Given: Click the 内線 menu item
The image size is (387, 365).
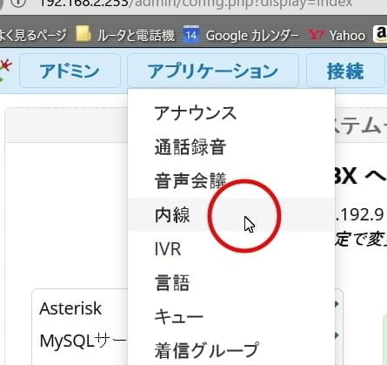Looking at the screenshot, I should coord(231,215).
